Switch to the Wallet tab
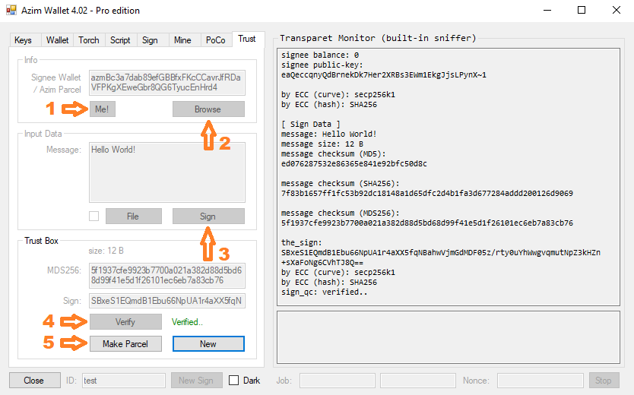 [x=58, y=40]
